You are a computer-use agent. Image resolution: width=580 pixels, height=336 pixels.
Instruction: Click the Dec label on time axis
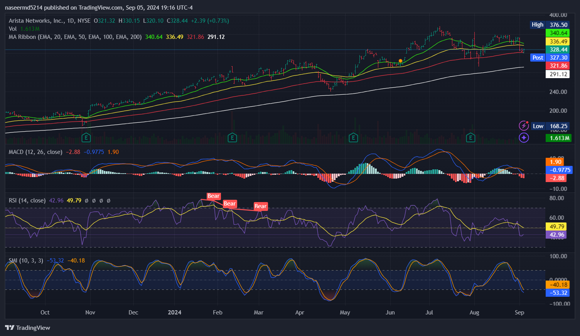(133, 313)
